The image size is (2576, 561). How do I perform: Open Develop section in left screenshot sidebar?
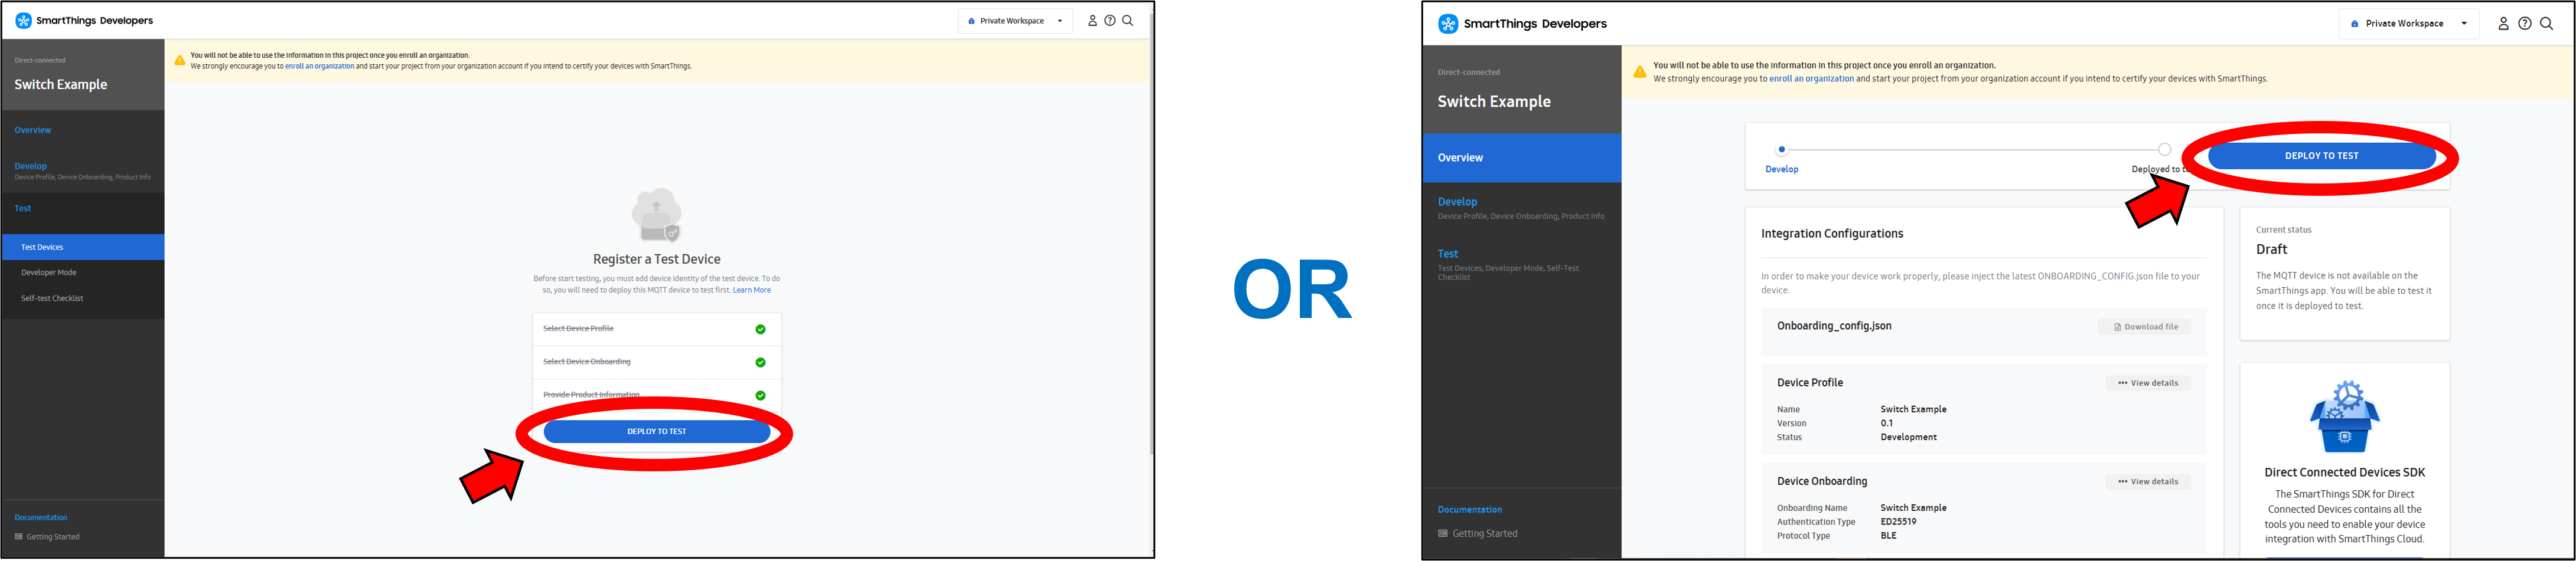coord(30,166)
